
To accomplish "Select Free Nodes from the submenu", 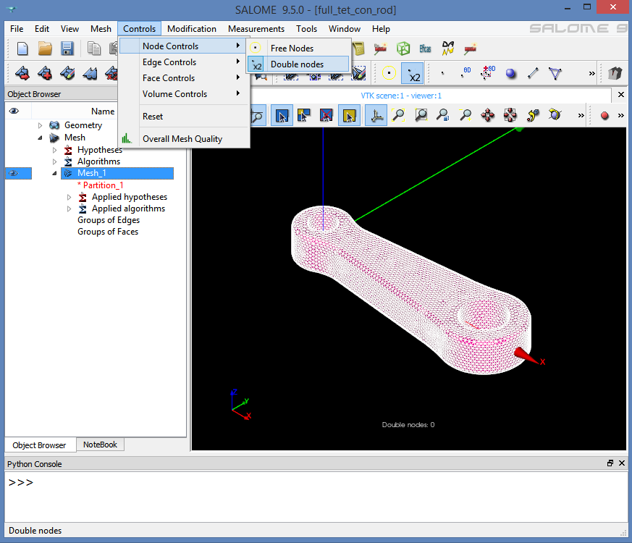I will (x=292, y=49).
